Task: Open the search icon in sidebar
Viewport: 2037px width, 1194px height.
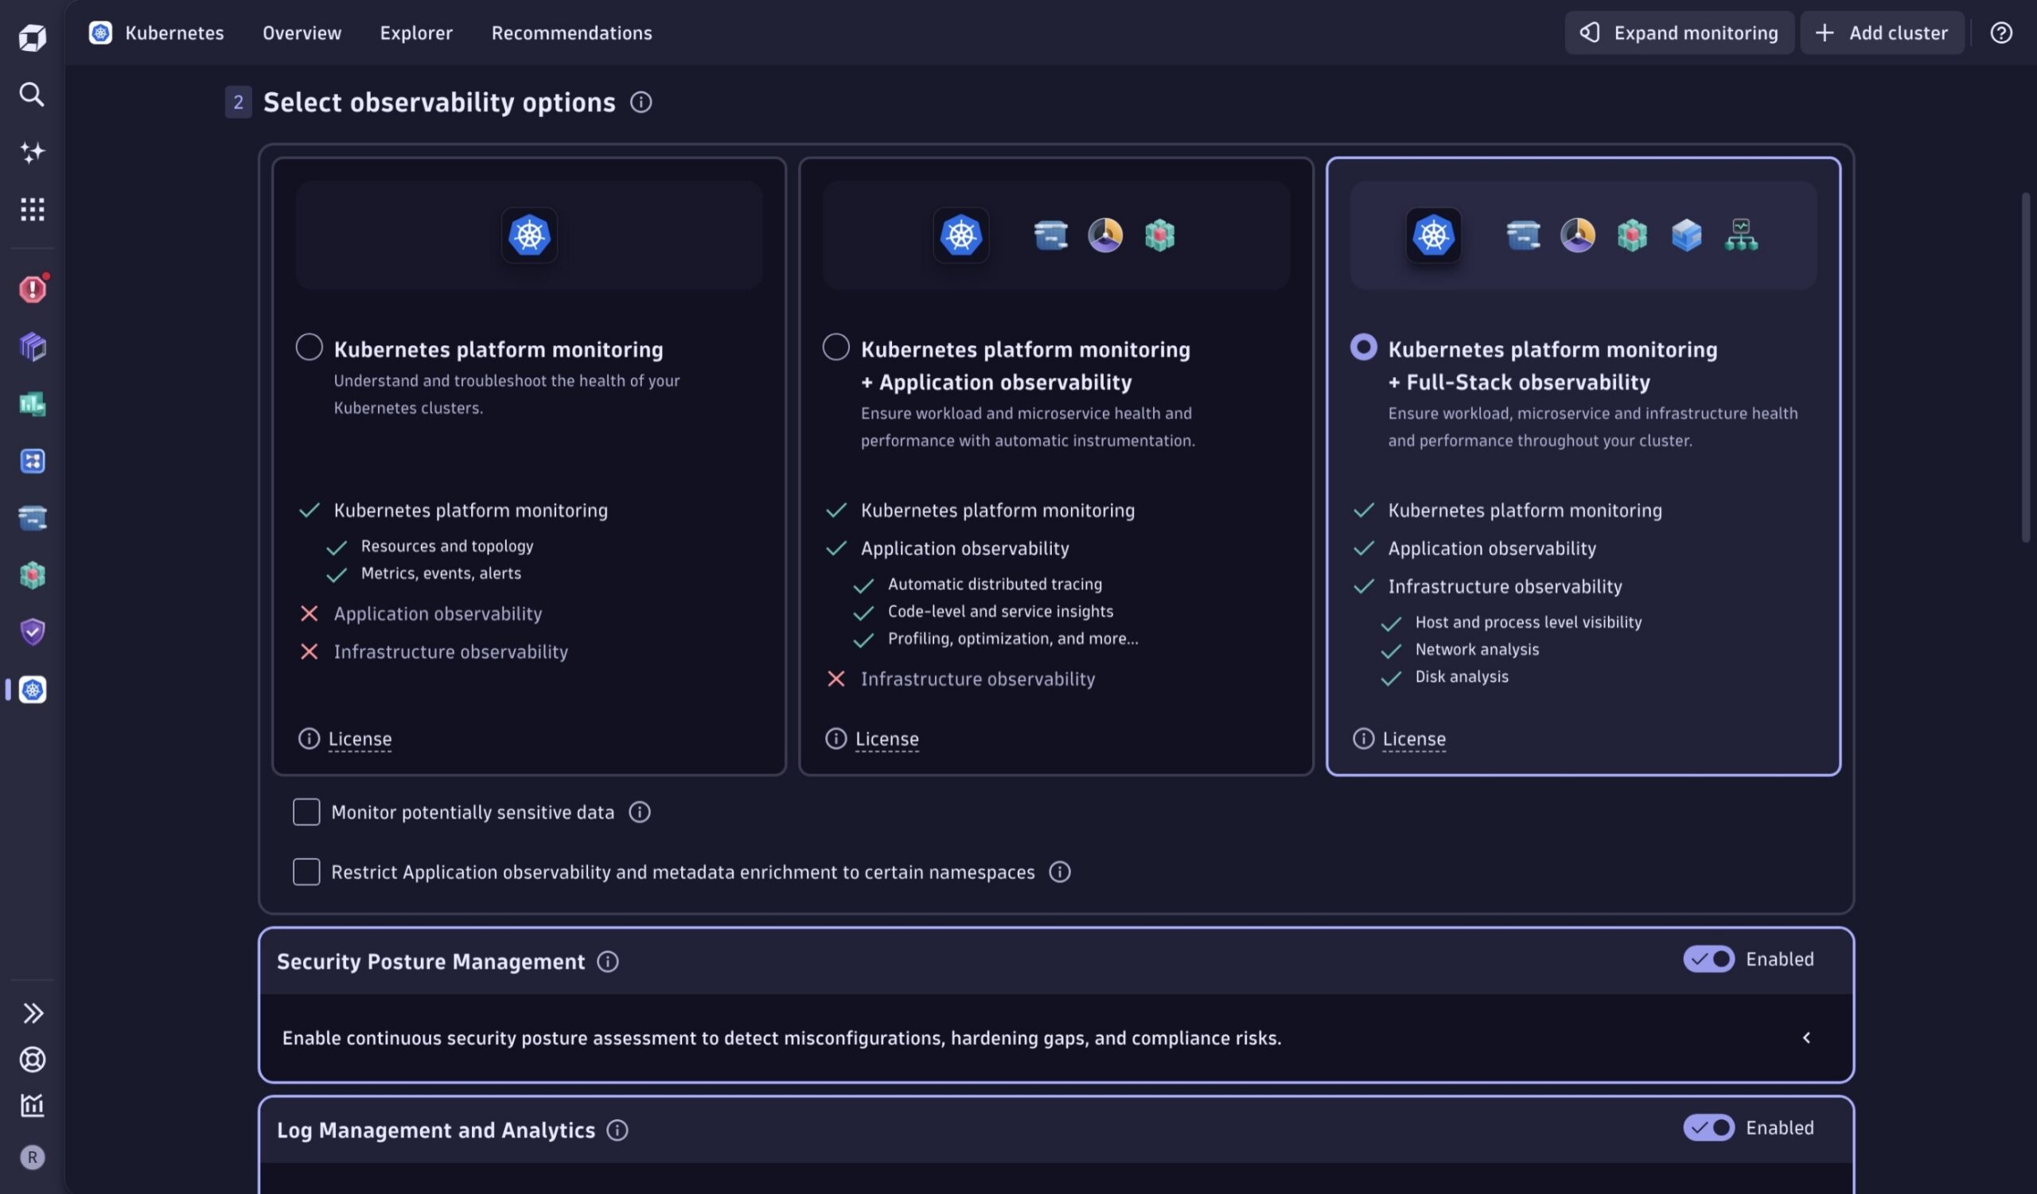Action: pos(32,95)
